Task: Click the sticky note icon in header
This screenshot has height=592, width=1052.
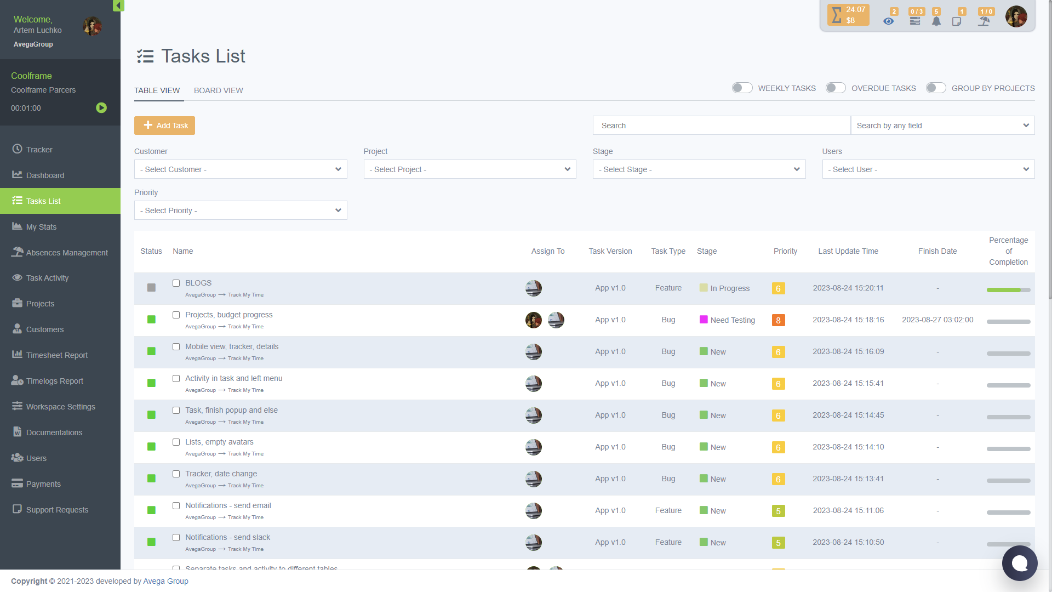Action: click(957, 21)
